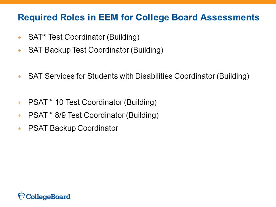Select the PSAT Backup Coordinator line

tap(73, 128)
